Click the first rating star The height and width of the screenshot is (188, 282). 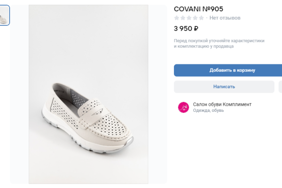pos(177,18)
